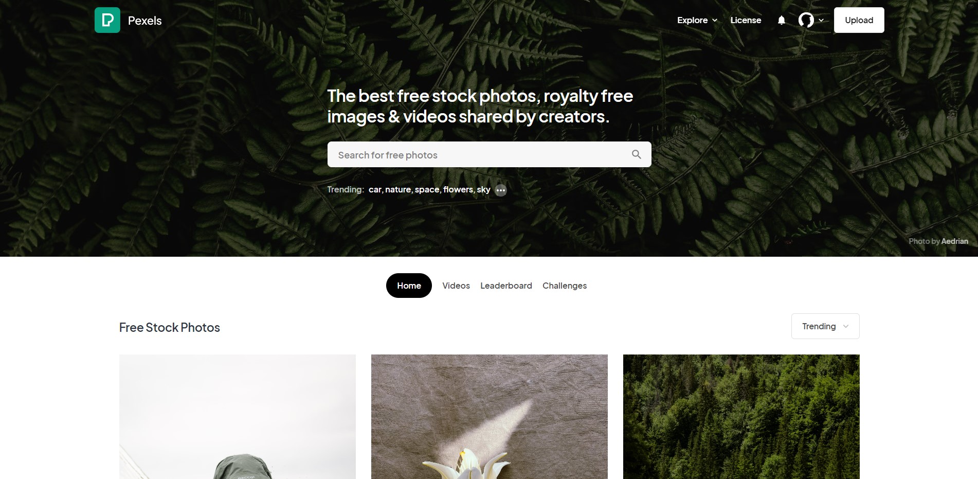Go to the License page
This screenshot has width=978, height=479.
point(746,20)
